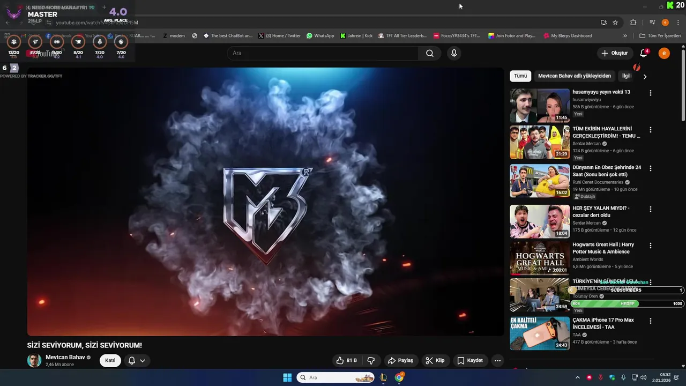Open Chrome taskbar icon

399,377
